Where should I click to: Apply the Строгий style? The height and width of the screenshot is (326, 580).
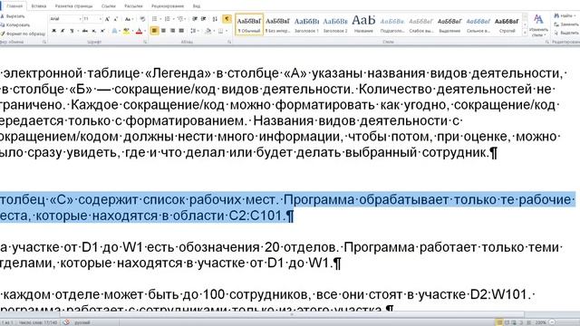507,24
